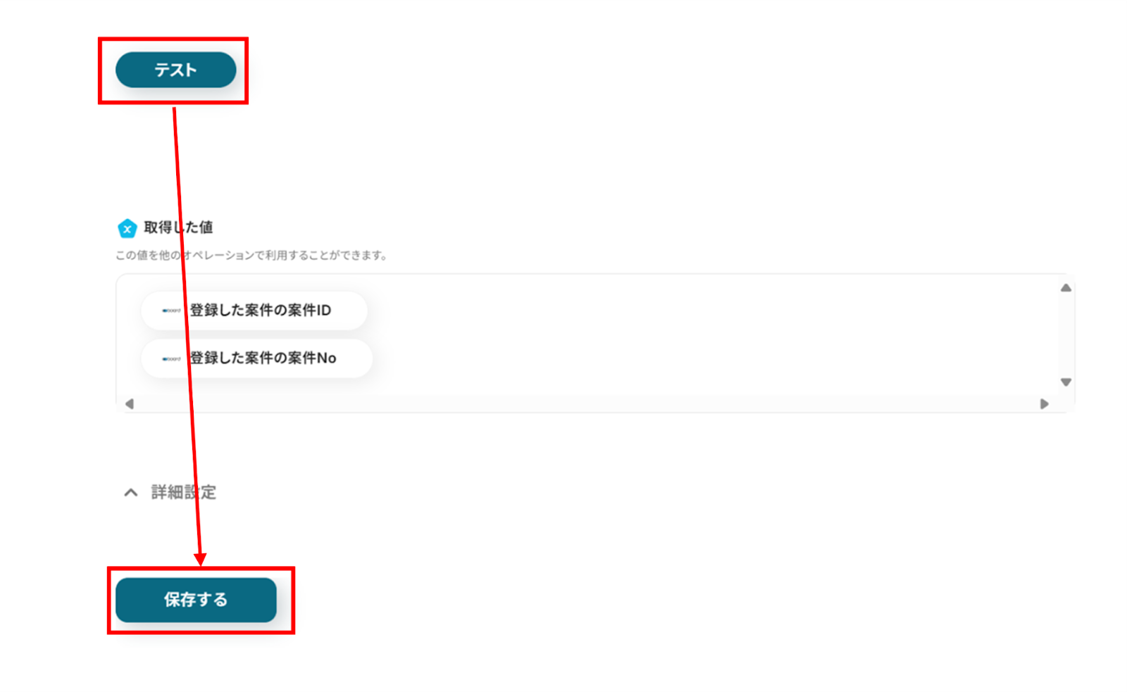Click the vertical scrollbar track of values box
1127x692 pixels.
(1066, 335)
